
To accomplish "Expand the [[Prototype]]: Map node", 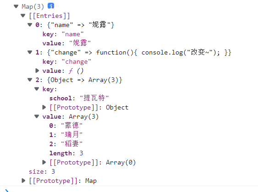I will (23, 181).
